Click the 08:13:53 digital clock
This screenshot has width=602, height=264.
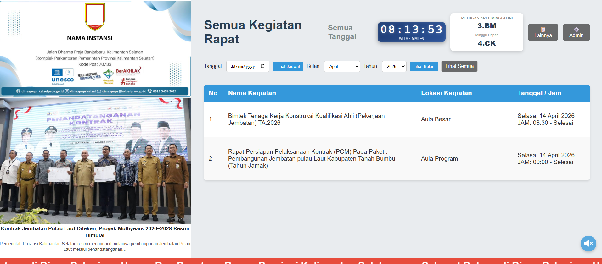pyautogui.click(x=412, y=32)
